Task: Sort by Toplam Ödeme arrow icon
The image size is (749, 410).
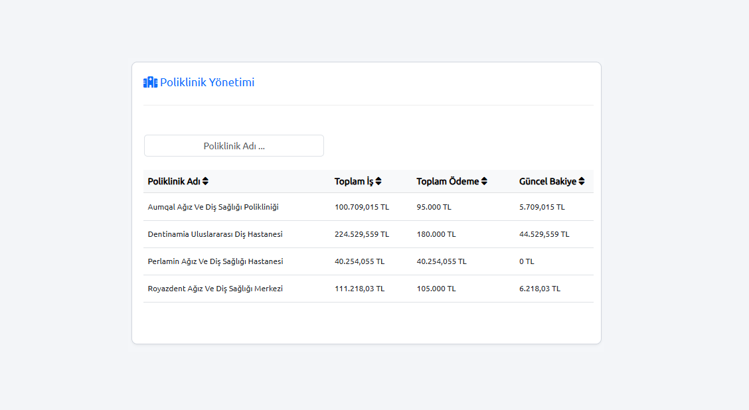Action: click(x=484, y=181)
